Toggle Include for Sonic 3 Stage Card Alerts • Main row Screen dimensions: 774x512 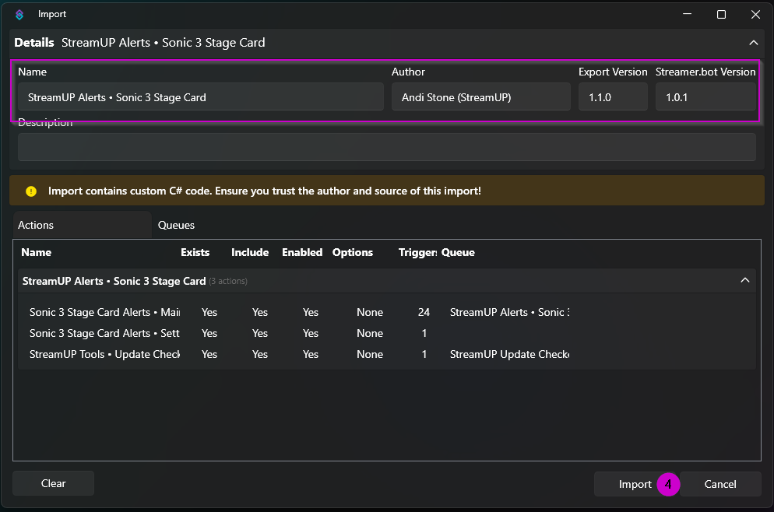pos(259,312)
